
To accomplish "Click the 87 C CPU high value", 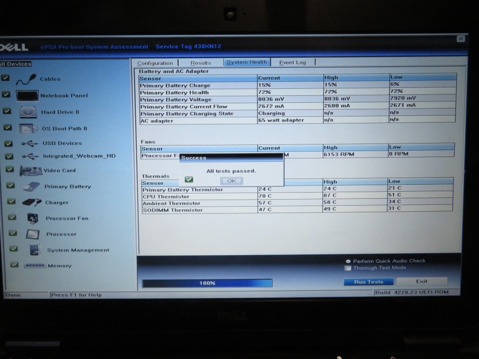I will coord(330,195).
